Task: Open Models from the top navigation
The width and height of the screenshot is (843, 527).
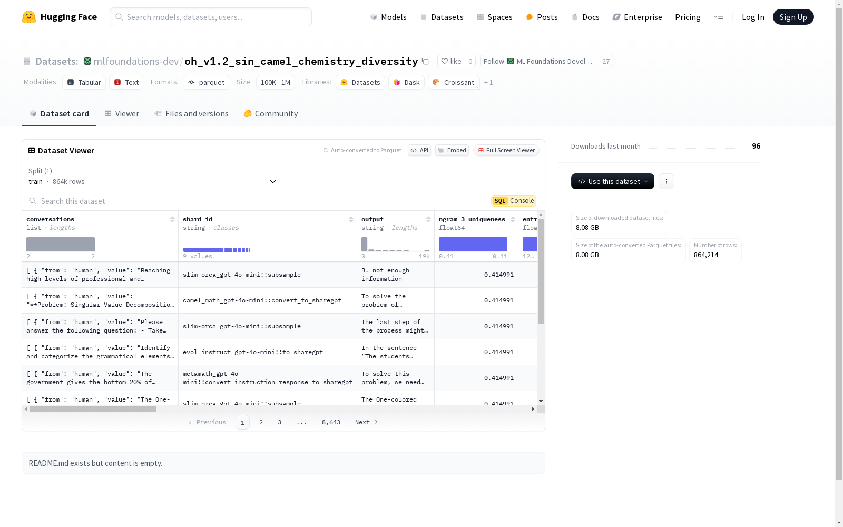Action: [x=388, y=17]
